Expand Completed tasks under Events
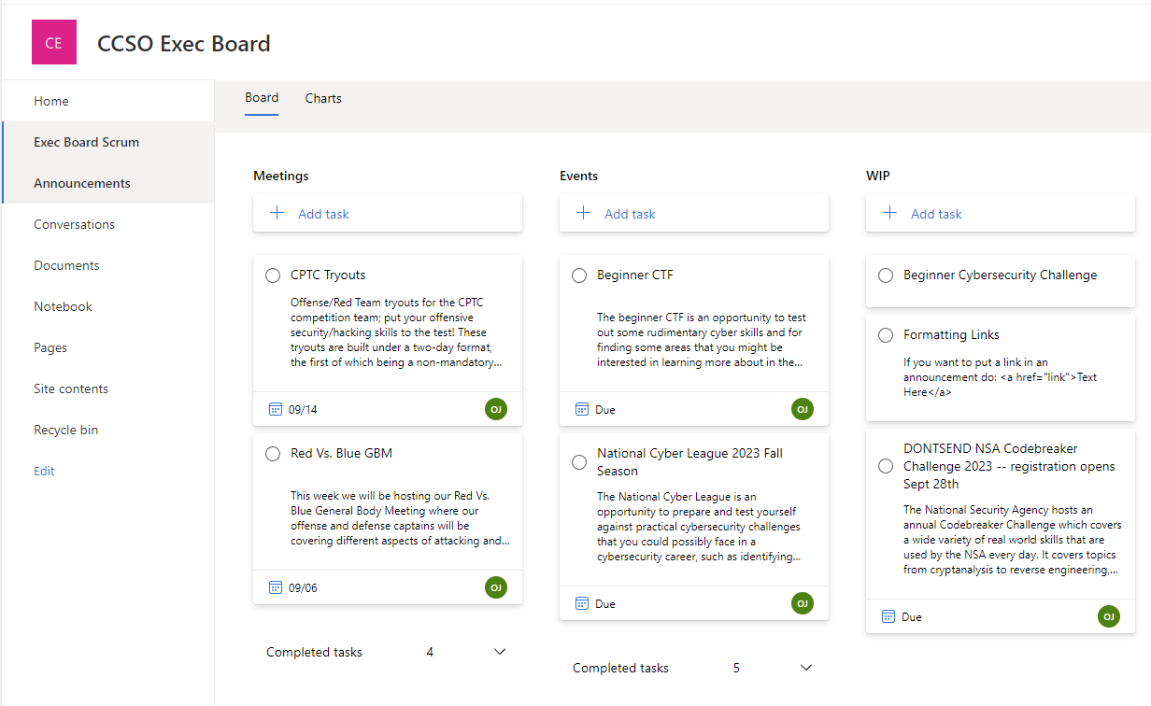1151x706 pixels. 805,667
